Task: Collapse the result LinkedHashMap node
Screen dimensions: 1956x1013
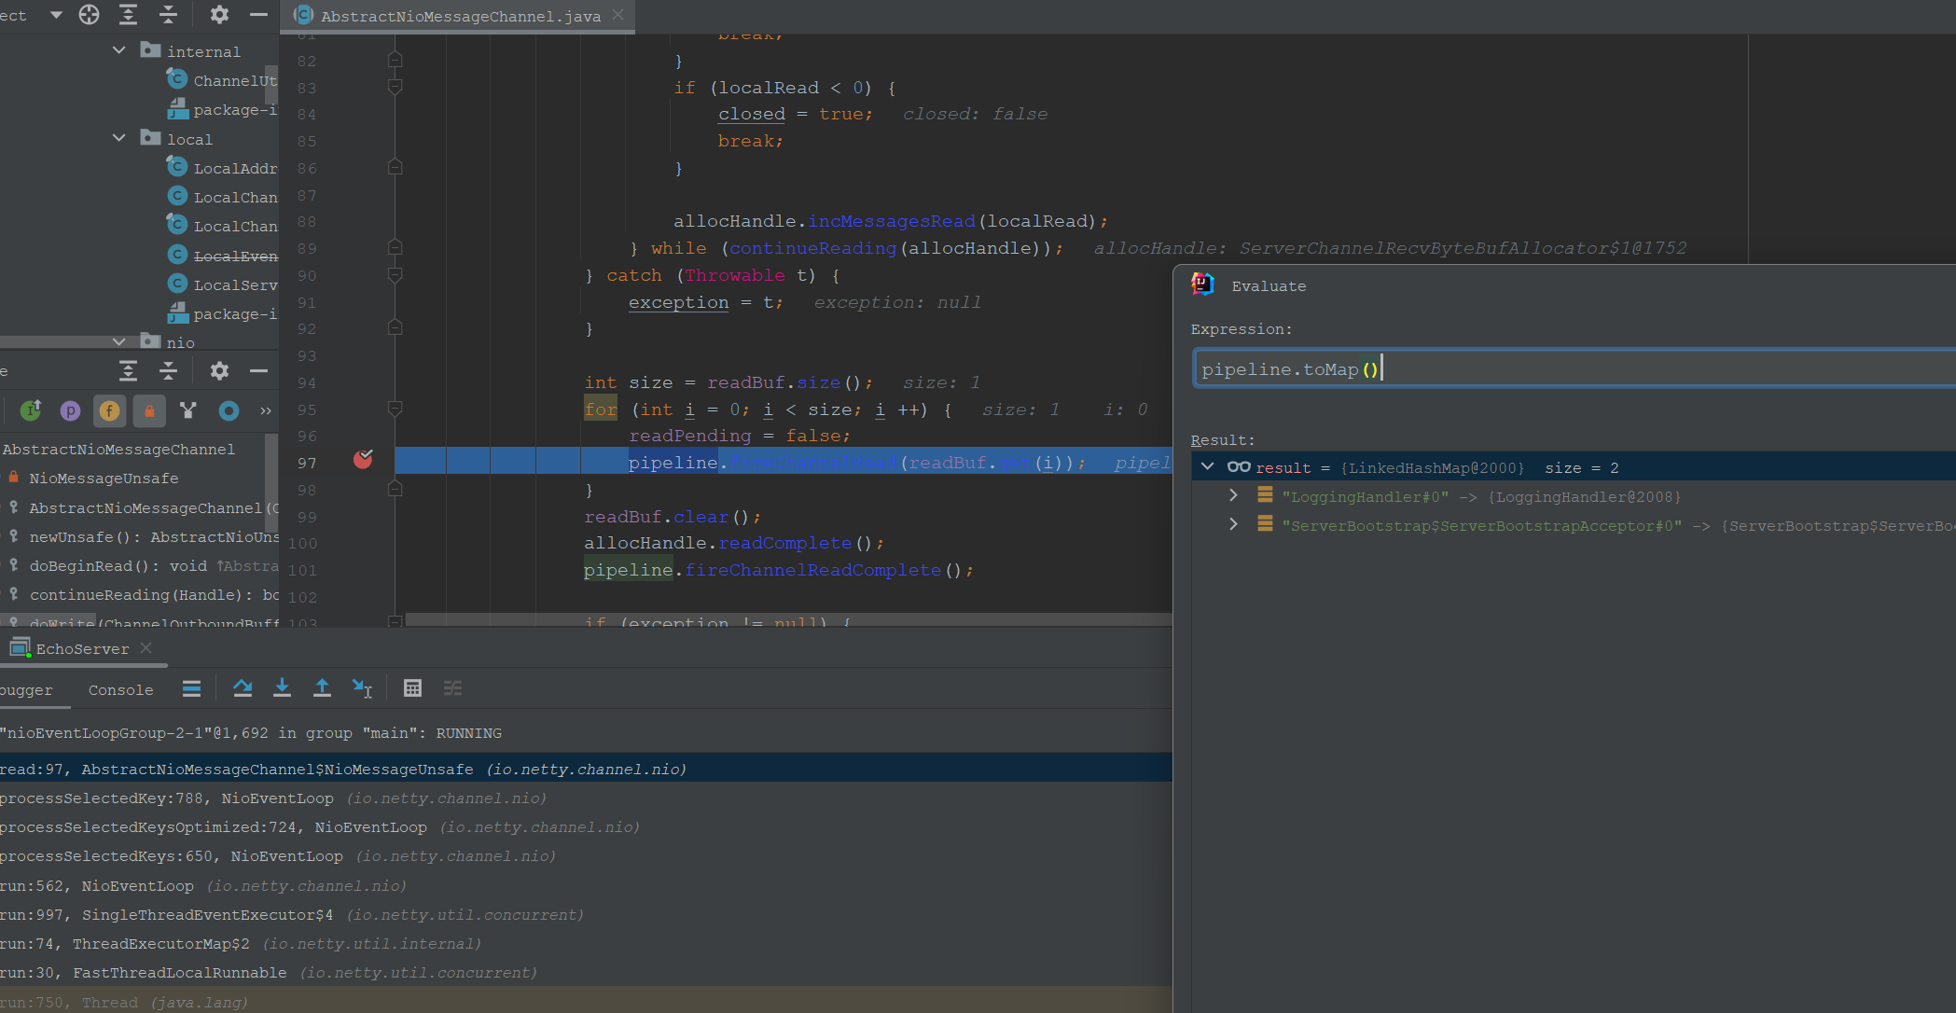Action: [x=1208, y=466]
